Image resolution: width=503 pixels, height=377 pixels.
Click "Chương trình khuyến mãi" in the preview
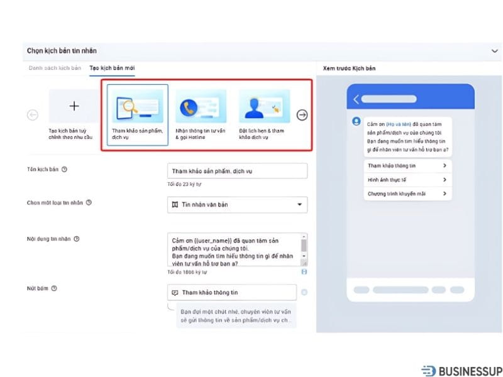click(x=407, y=194)
